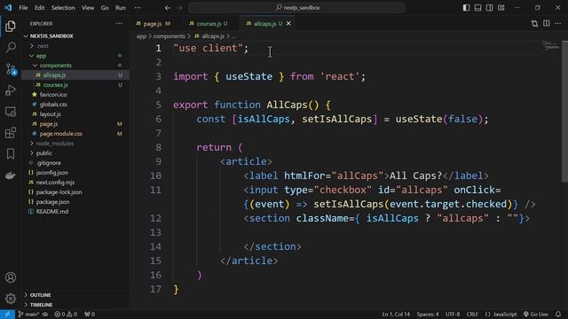Click the publish/sync cloud icon in status bar
Screen dimensions: 568x319
[x=45, y=314]
